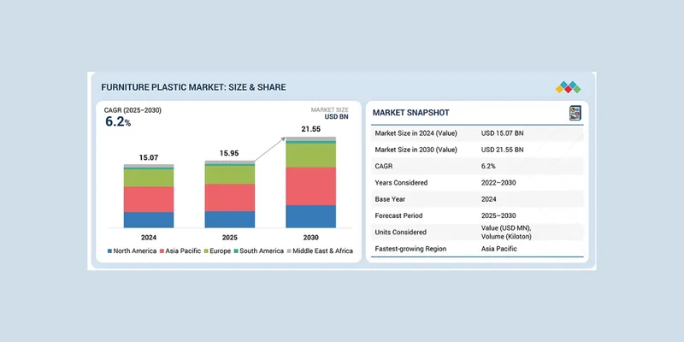
Task: Click the '2024' Base Year table value
Action: 489,199
